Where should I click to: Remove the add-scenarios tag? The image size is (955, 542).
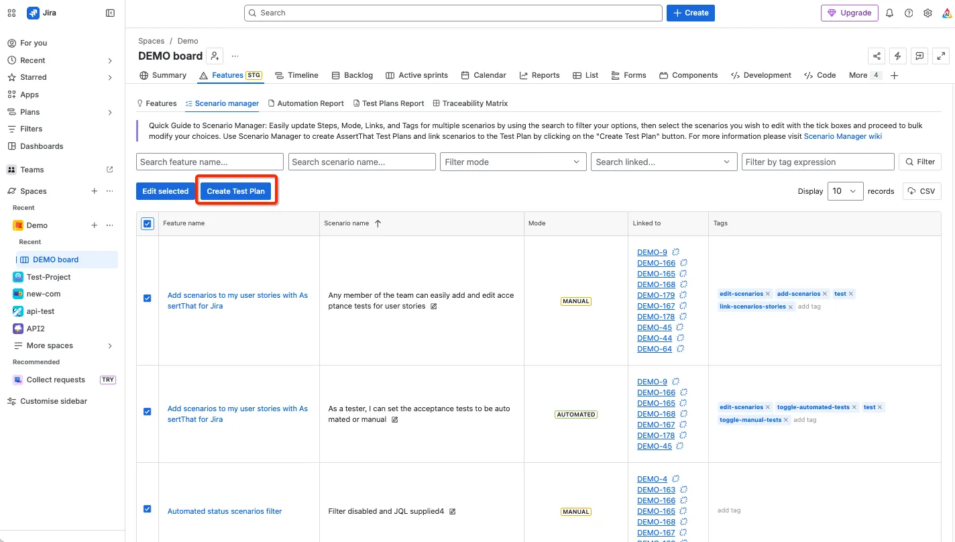pyautogui.click(x=825, y=294)
